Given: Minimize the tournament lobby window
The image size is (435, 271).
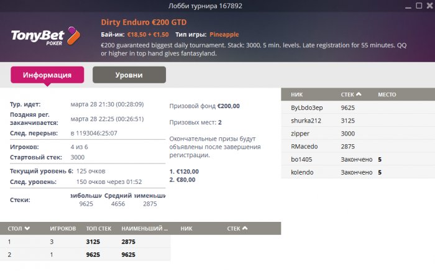Looking at the screenshot, I should click(408, 7).
